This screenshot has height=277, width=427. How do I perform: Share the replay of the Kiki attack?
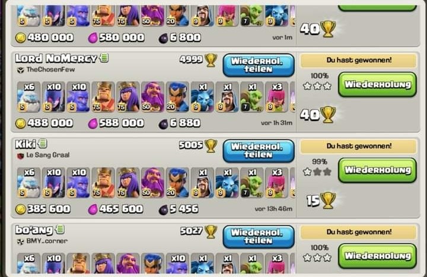[259, 151]
